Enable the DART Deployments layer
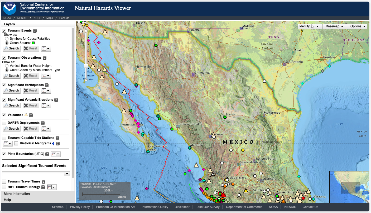 (4, 123)
